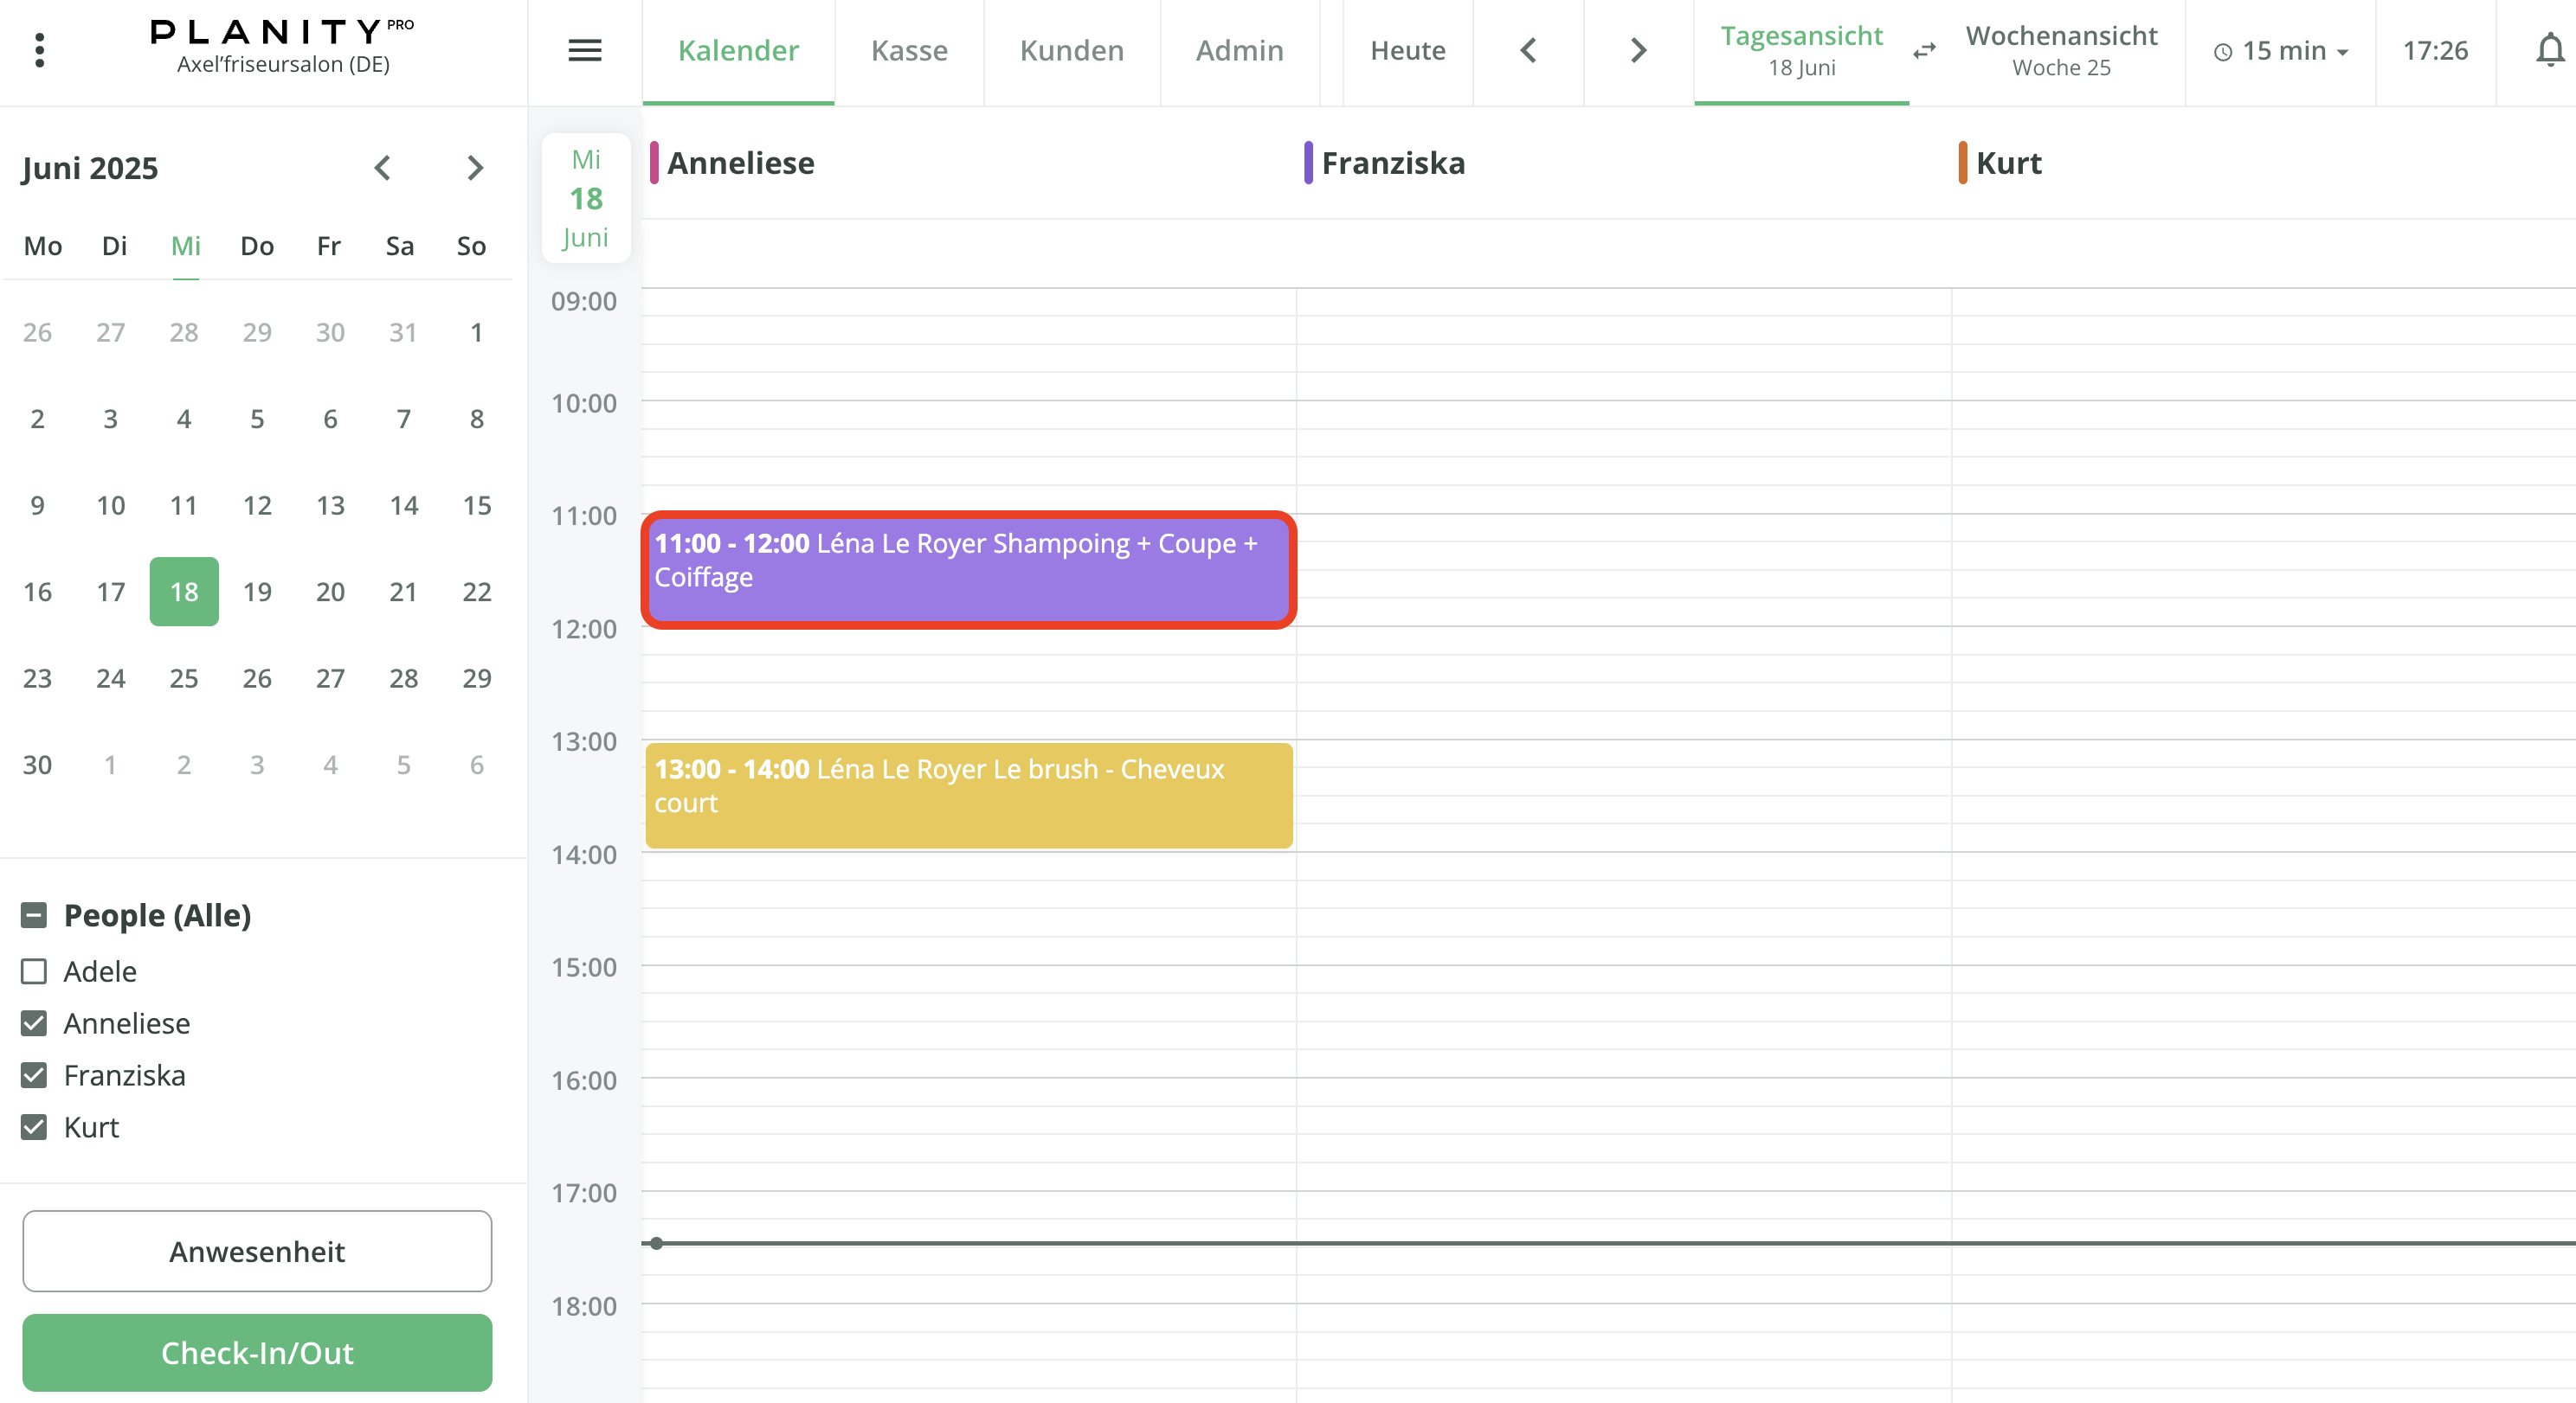Show previous month in mini calendar

click(382, 168)
